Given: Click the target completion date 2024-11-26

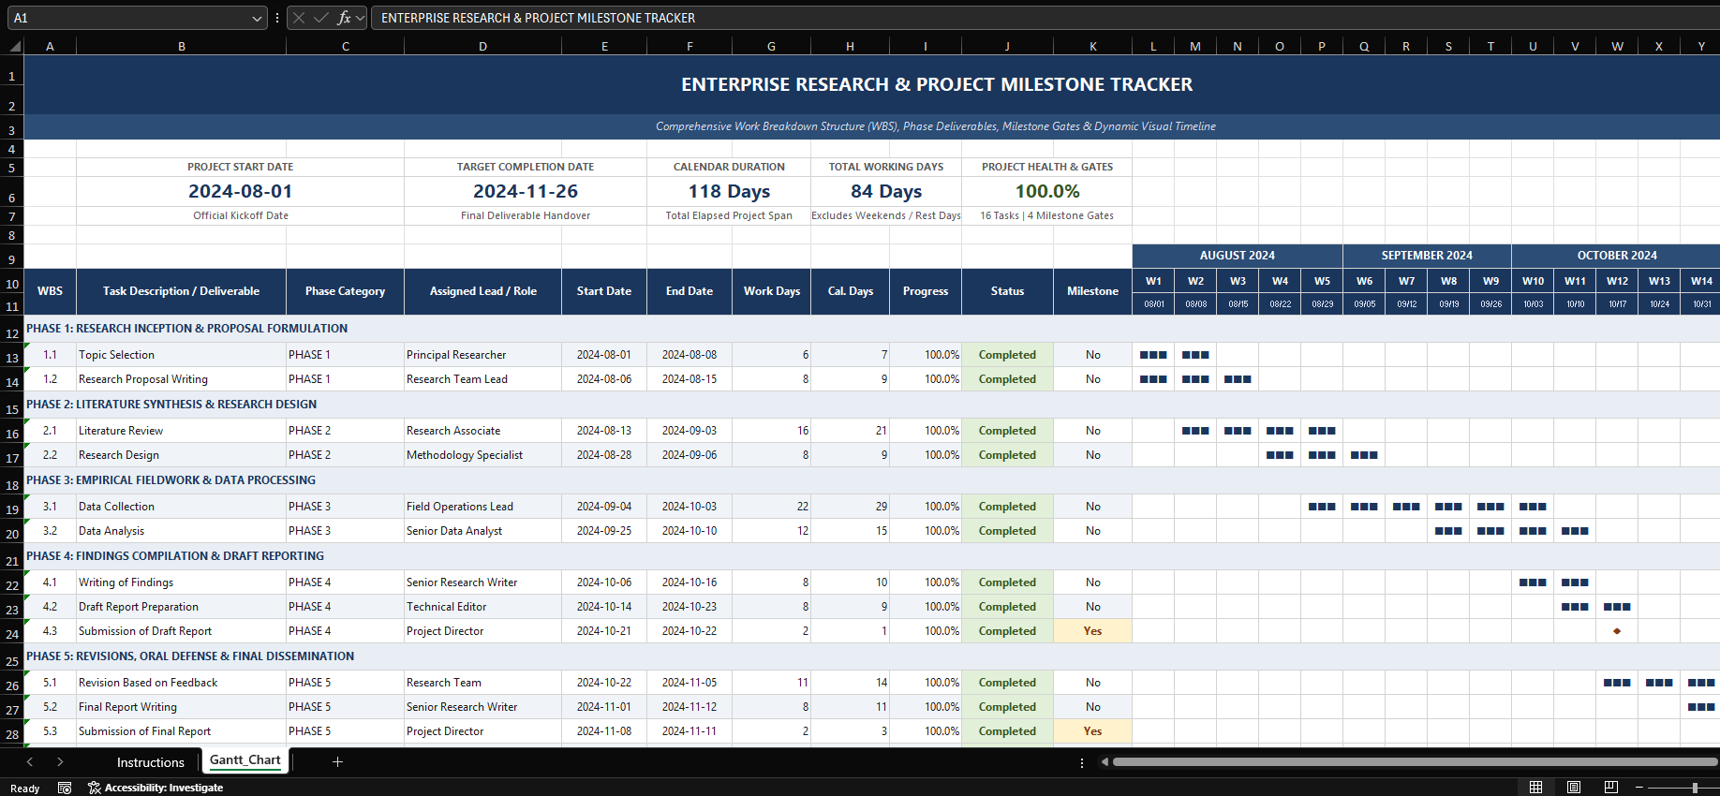Looking at the screenshot, I should click(x=526, y=191).
